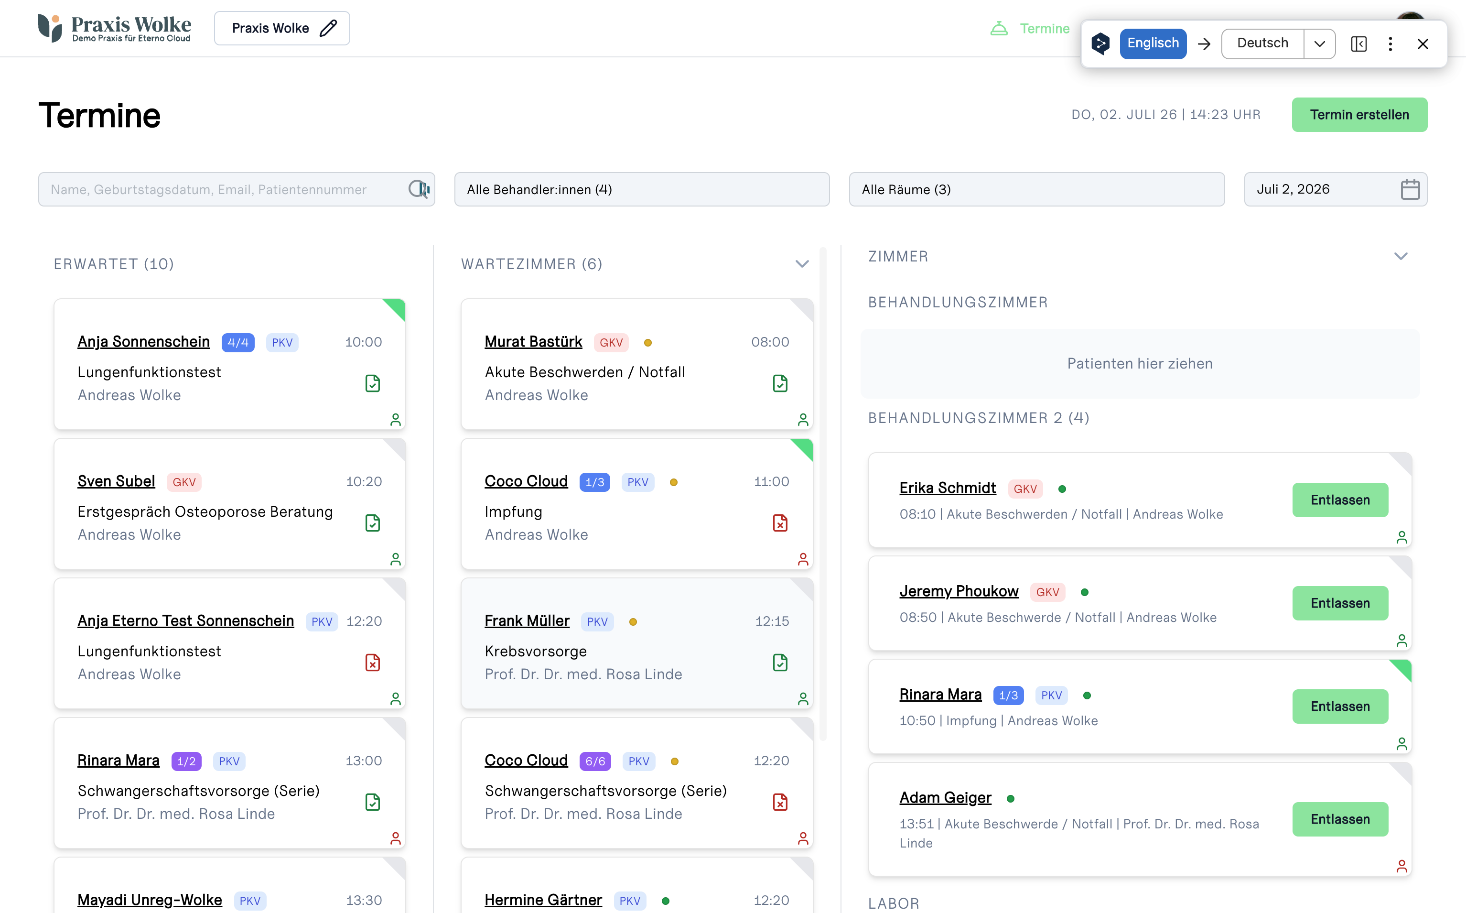Discharge Rinara Mara with Entlassen
Image resolution: width=1466 pixels, height=913 pixels.
coord(1340,706)
